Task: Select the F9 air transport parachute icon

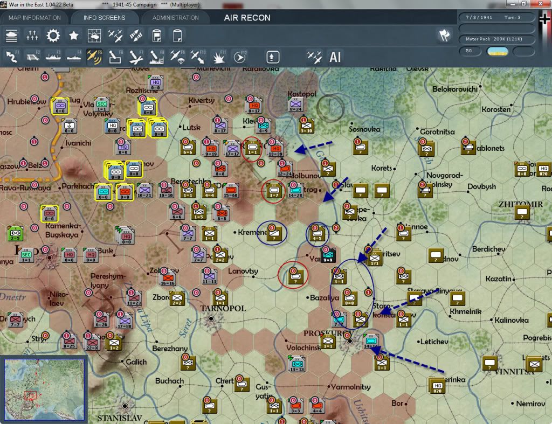Action: point(177,57)
